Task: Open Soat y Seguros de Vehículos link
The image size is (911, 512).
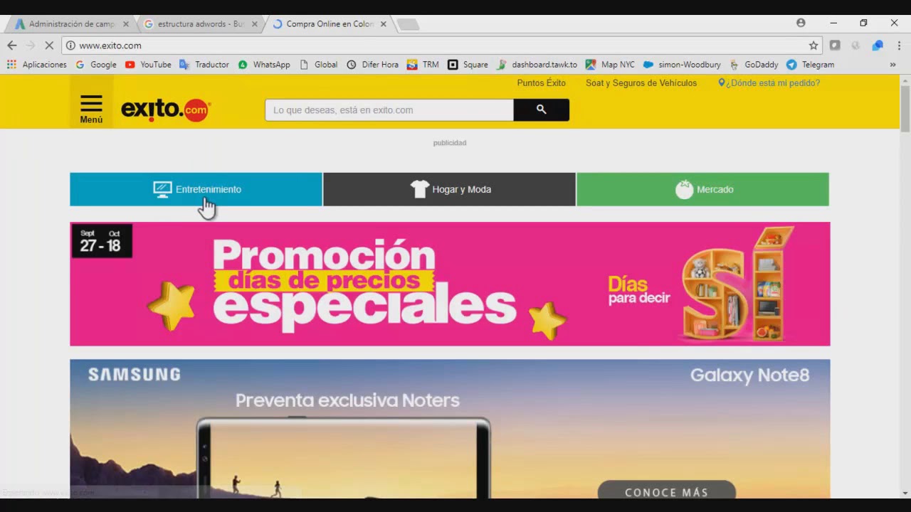Action: [x=641, y=83]
